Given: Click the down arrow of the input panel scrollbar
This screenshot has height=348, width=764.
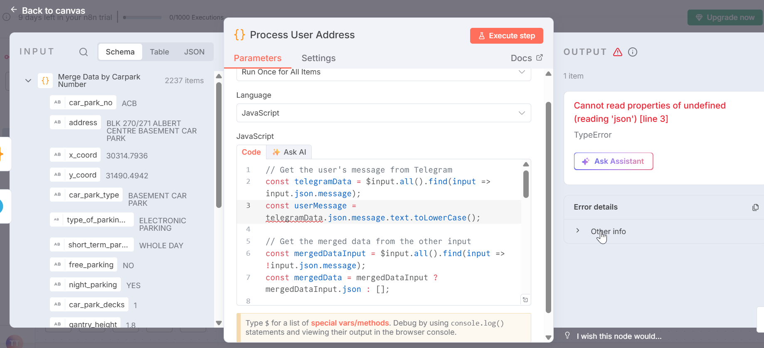Looking at the screenshot, I should (219, 323).
